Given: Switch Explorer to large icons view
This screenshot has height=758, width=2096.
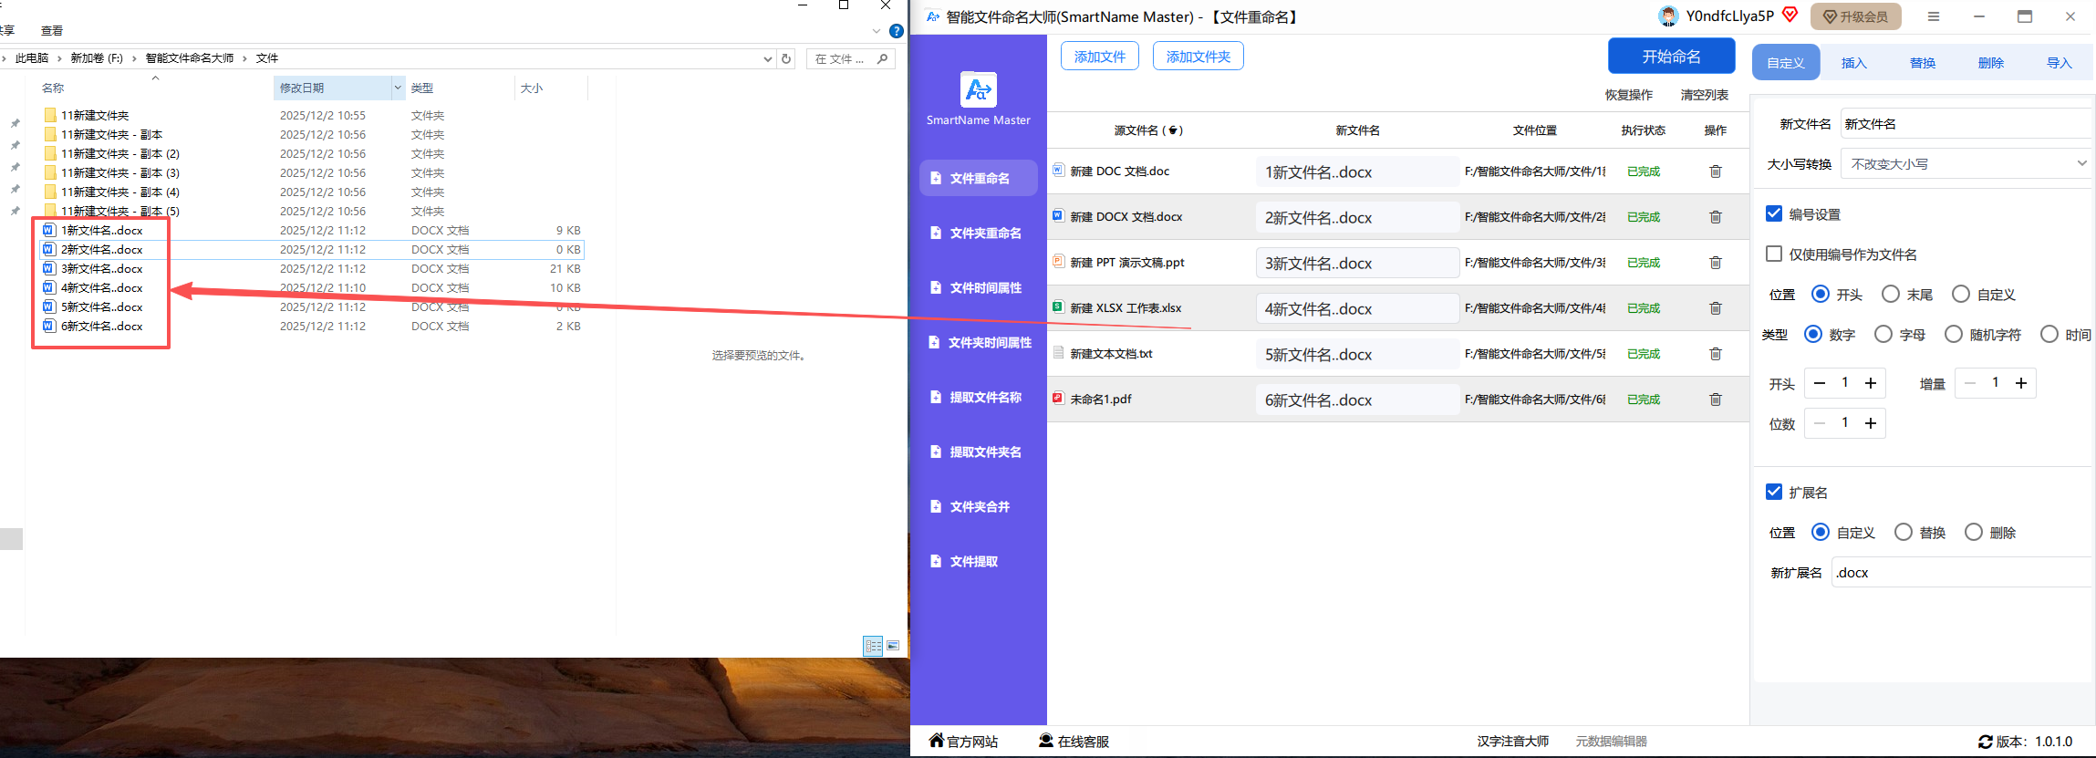Looking at the screenshot, I should point(893,646).
